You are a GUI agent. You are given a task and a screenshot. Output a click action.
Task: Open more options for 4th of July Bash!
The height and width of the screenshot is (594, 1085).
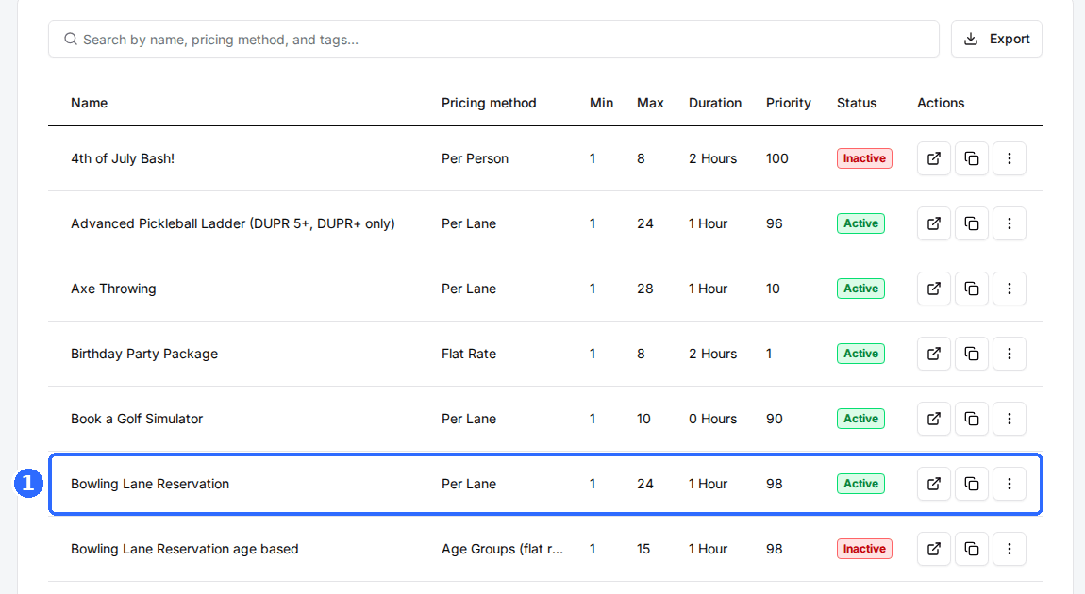click(1009, 158)
